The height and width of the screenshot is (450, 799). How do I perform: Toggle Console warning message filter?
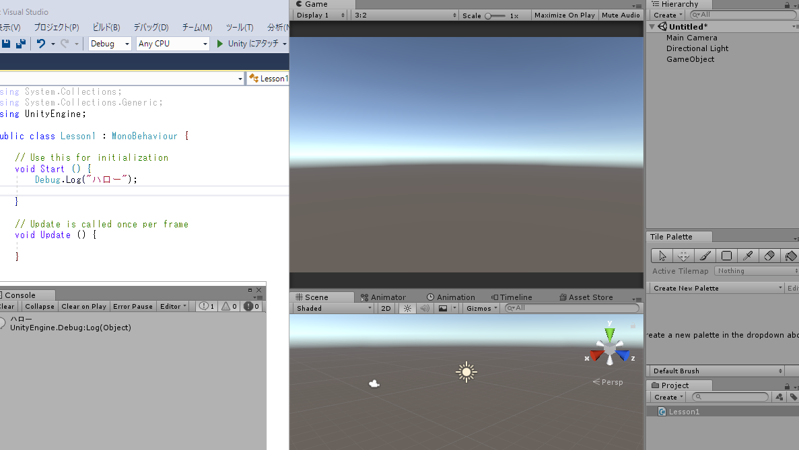229,307
